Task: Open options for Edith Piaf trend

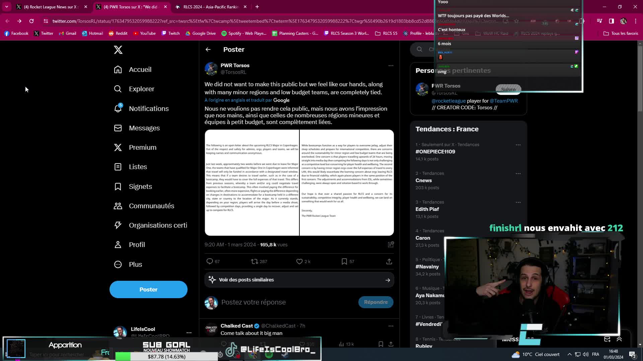Action: [518, 203]
